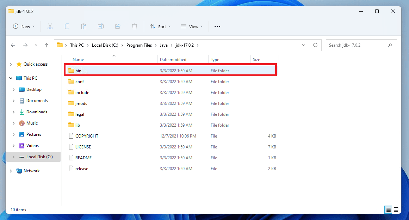Go forward with the right arrow
The width and height of the screenshot is (409, 220).
click(25, 45)
